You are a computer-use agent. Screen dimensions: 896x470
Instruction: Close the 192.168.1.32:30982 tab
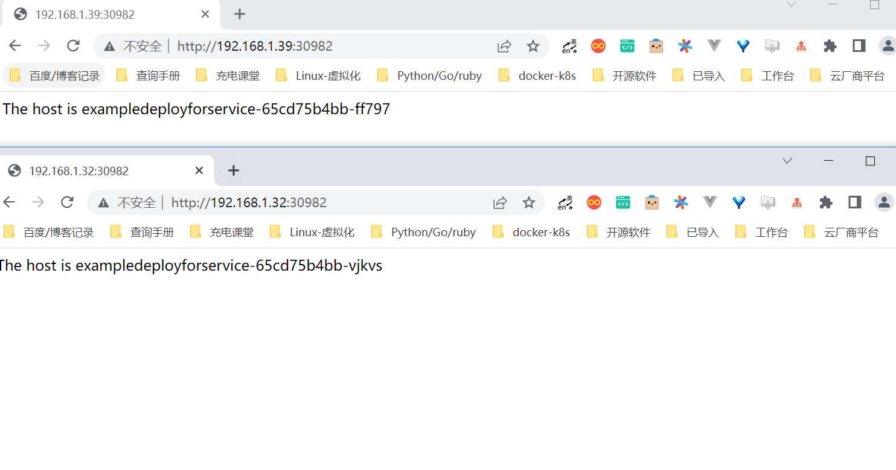[199, 171]
